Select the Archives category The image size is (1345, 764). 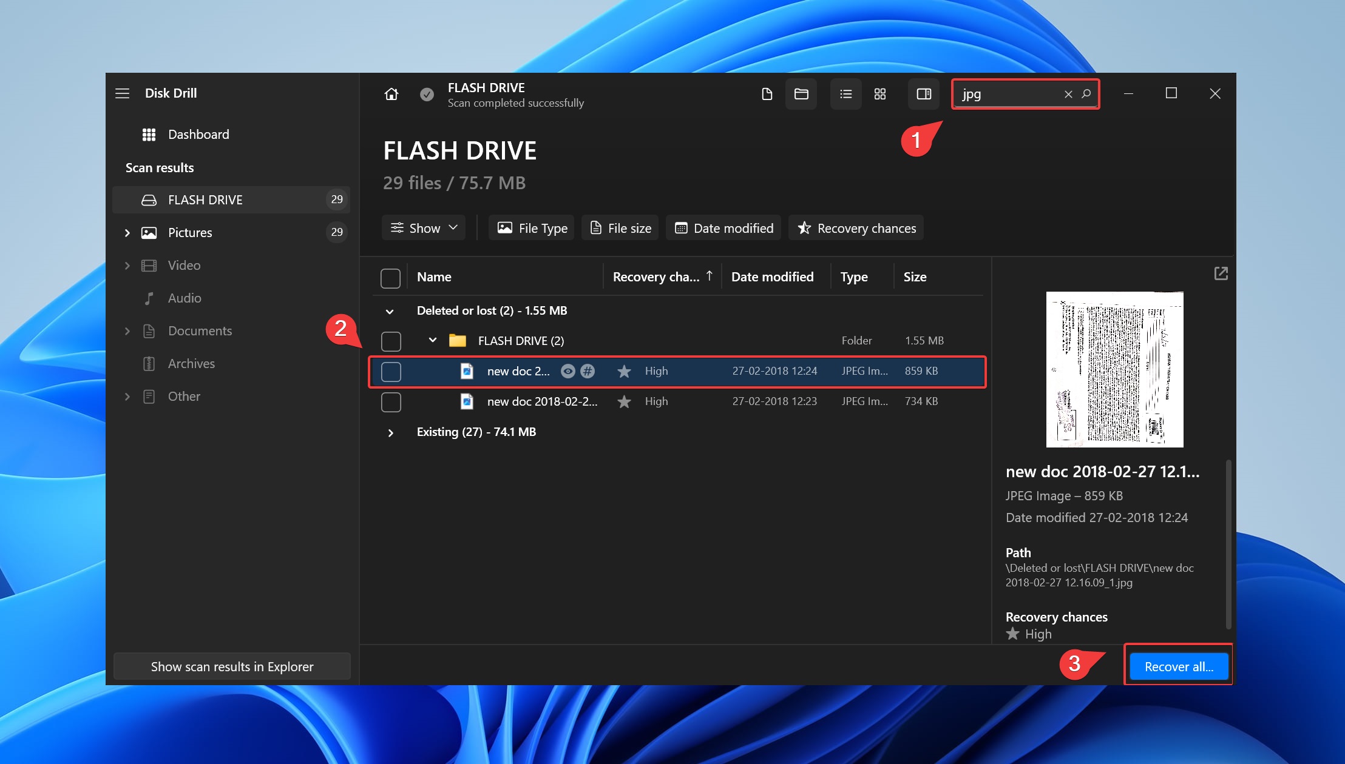(x=231, y=364)
